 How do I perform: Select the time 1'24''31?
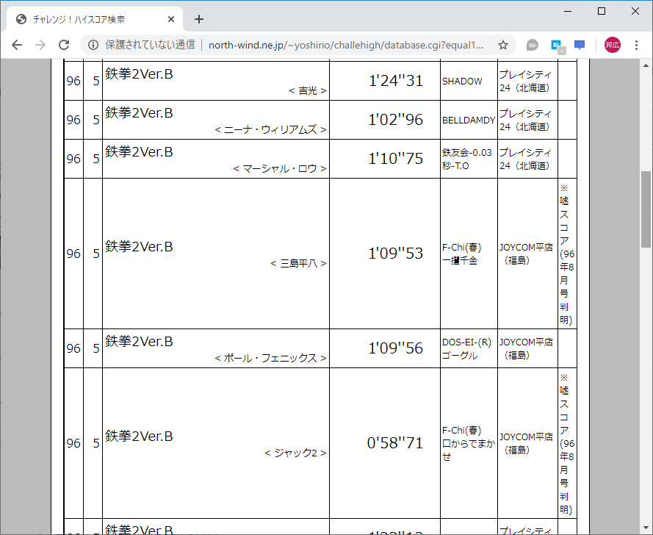tap(396, 81)
